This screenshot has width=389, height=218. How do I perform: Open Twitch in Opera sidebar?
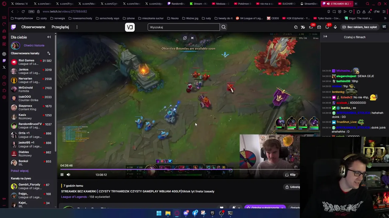click(x=4, y=61)
